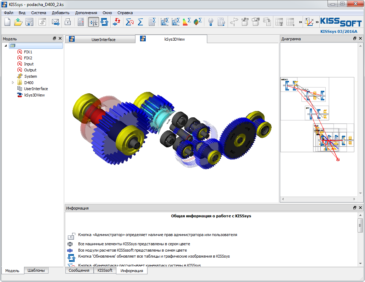Click the first grey boxes group icon
Viewport: 365px width, 282px height.
tap(245, 22)
